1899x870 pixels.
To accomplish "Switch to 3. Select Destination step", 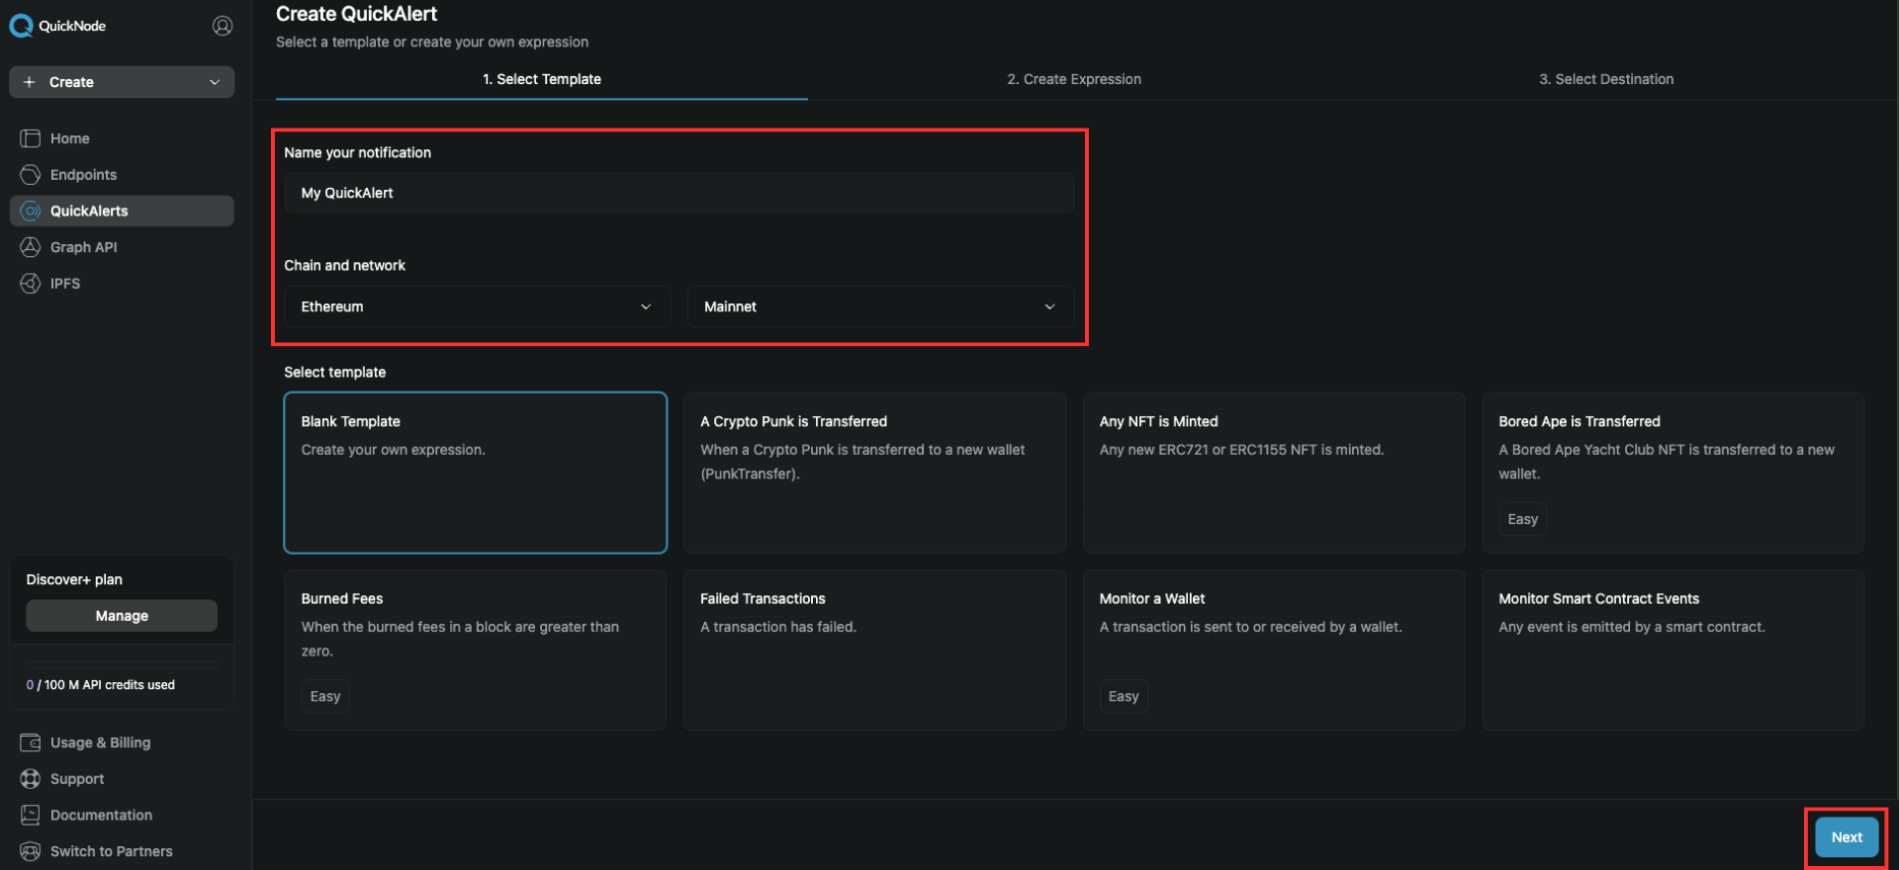I will pos(1606,79).
